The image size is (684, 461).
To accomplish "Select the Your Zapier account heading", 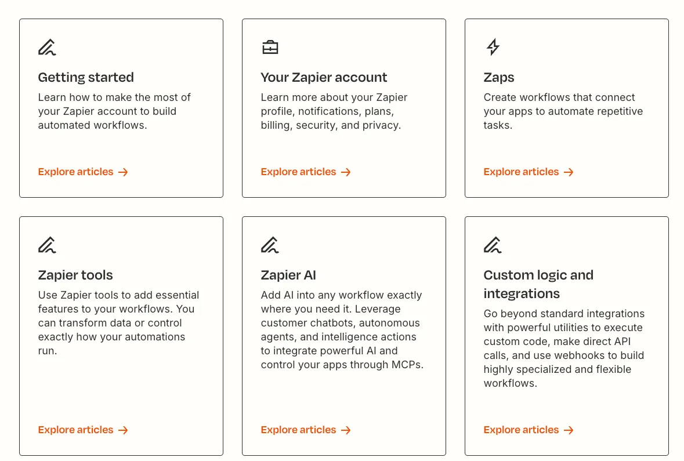I will tap(324, 78).
